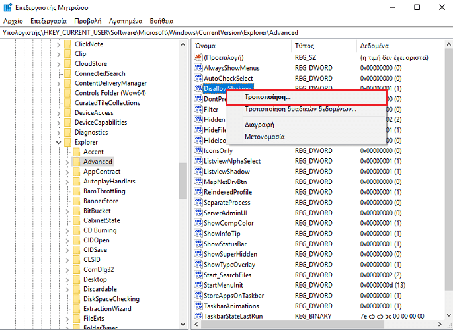Click the folder icon of the BitBucket key
The height and width of the screenshot is (330, 453).
click(76, 211)
